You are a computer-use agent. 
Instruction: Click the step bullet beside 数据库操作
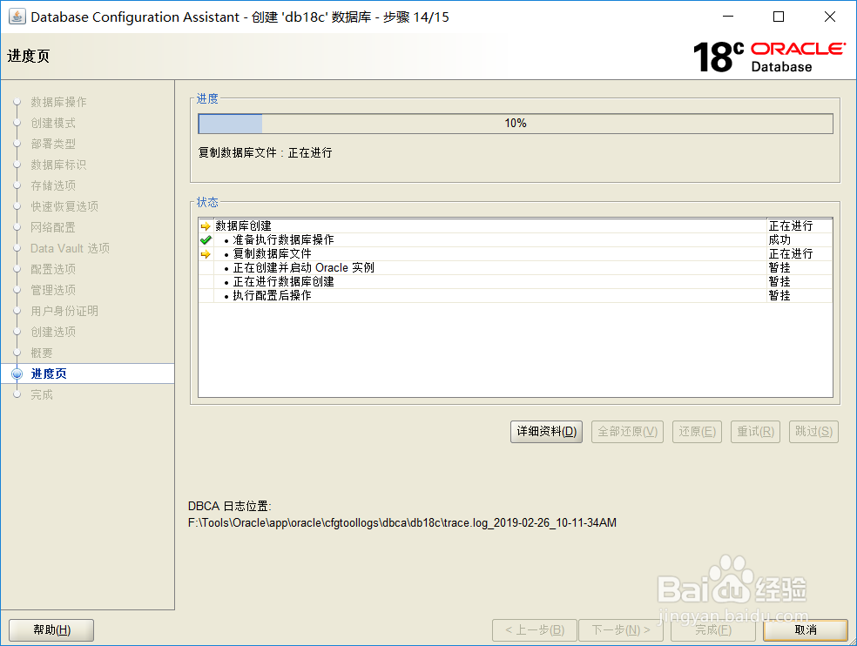point(17,102)
